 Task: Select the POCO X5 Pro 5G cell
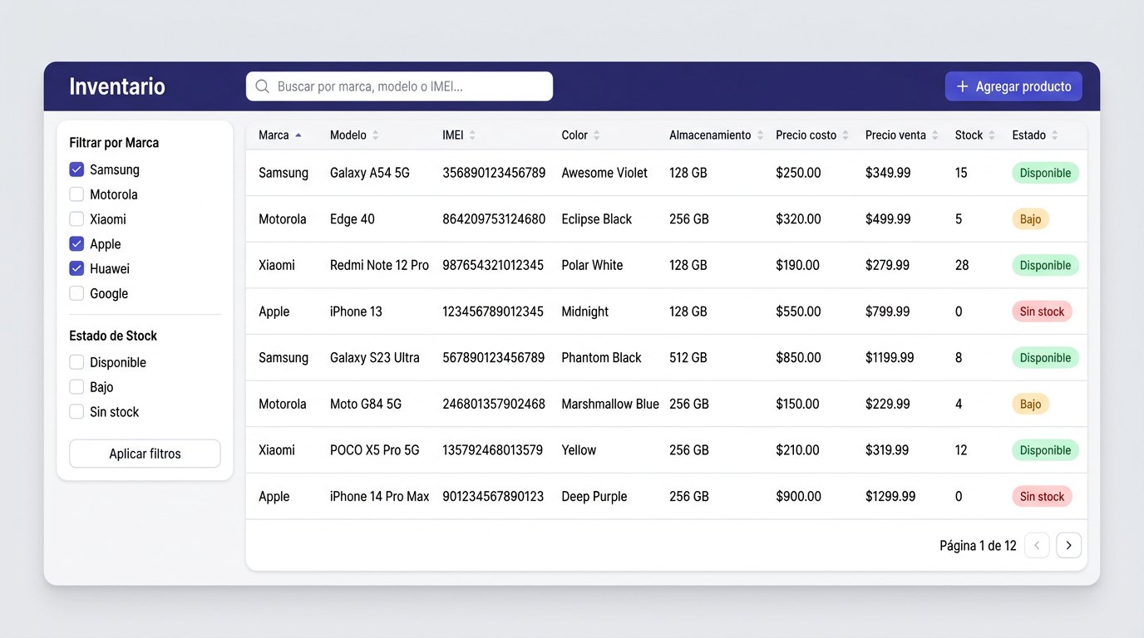(x=375, y=450)
